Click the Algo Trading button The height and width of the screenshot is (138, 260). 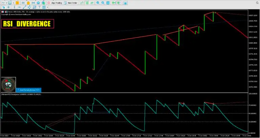coord(54,3)
